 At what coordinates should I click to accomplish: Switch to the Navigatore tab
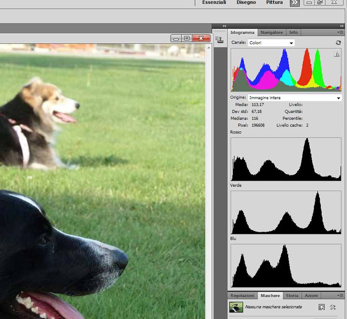(272, 33)
